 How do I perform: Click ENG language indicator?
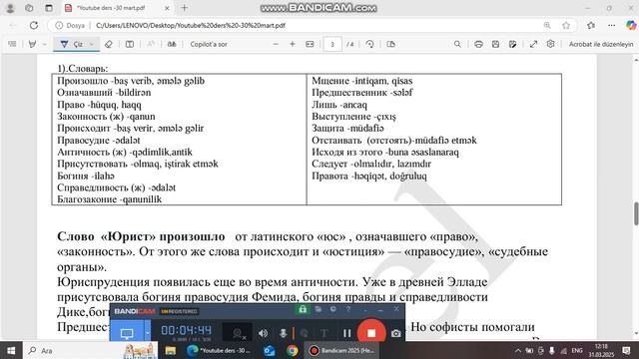point(577,350)
